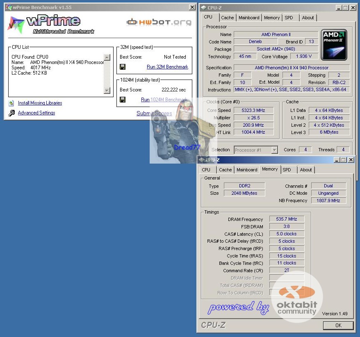Click the Command Rate value 2T
Screen dimensions: 360x337
287,270
